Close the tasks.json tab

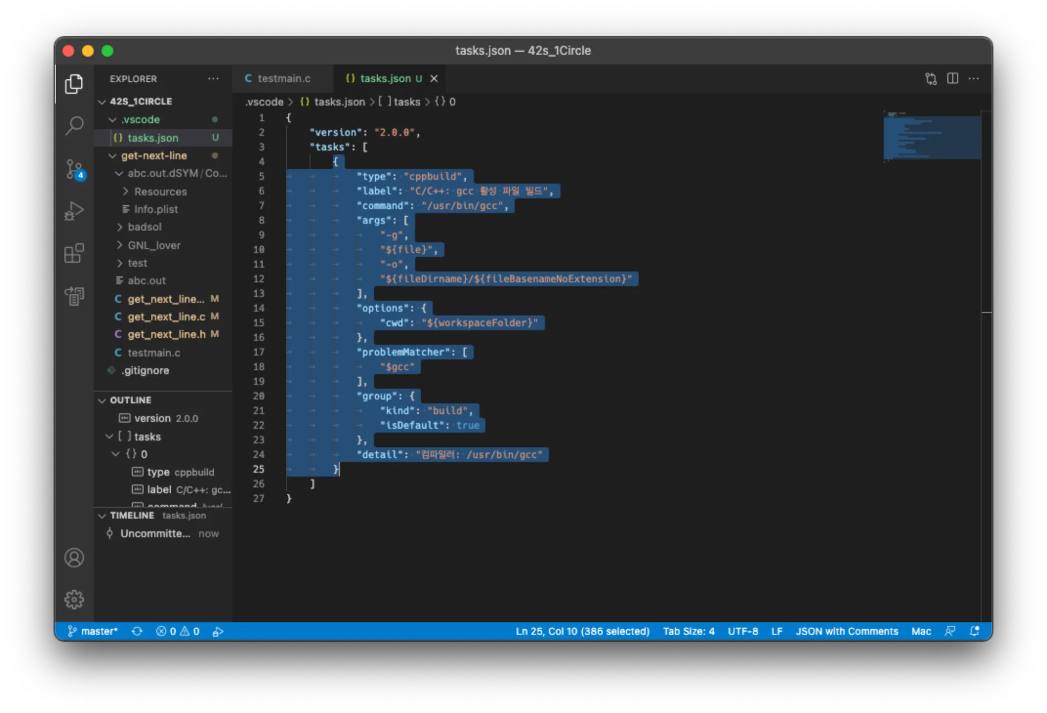pyautogui.click(x=434, y=79)
